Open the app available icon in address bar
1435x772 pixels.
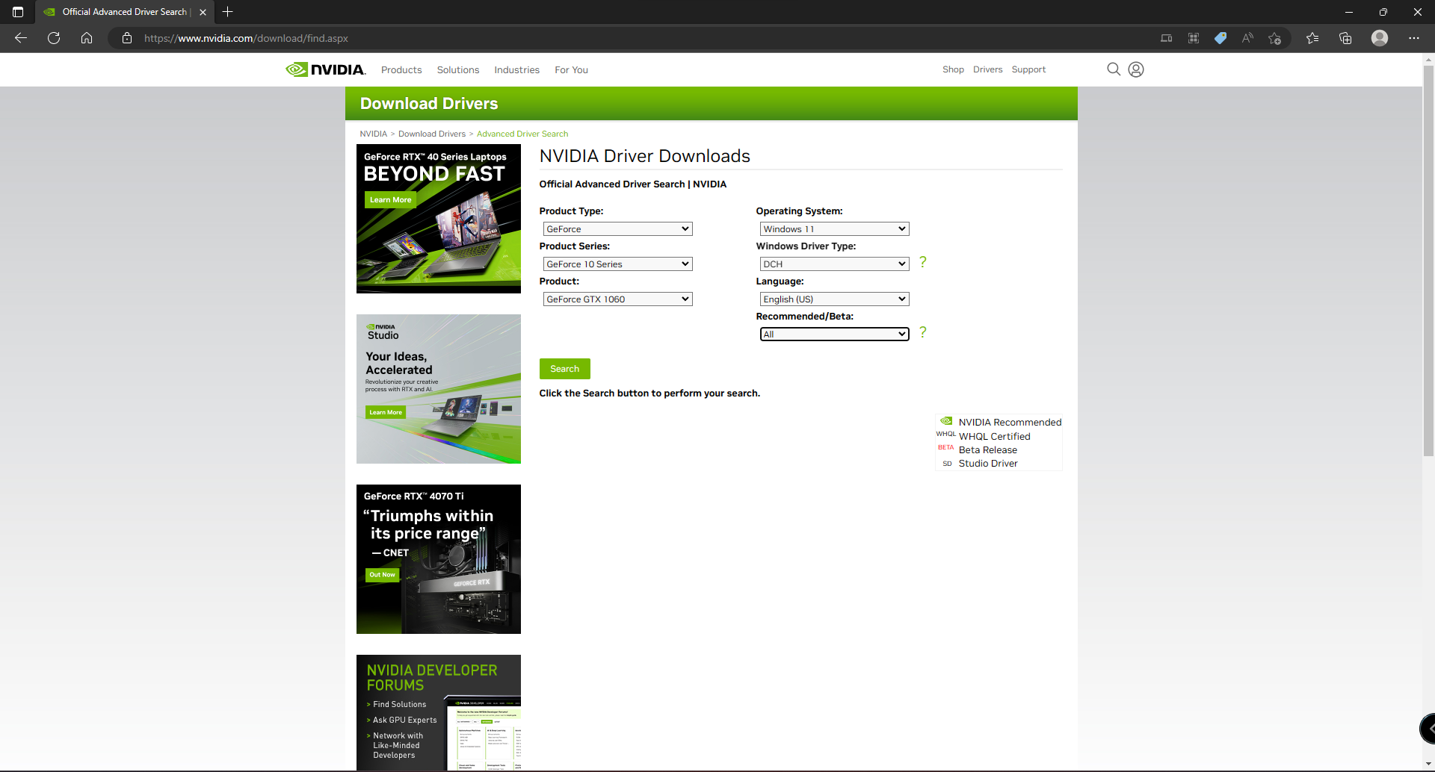(1167, 38)
